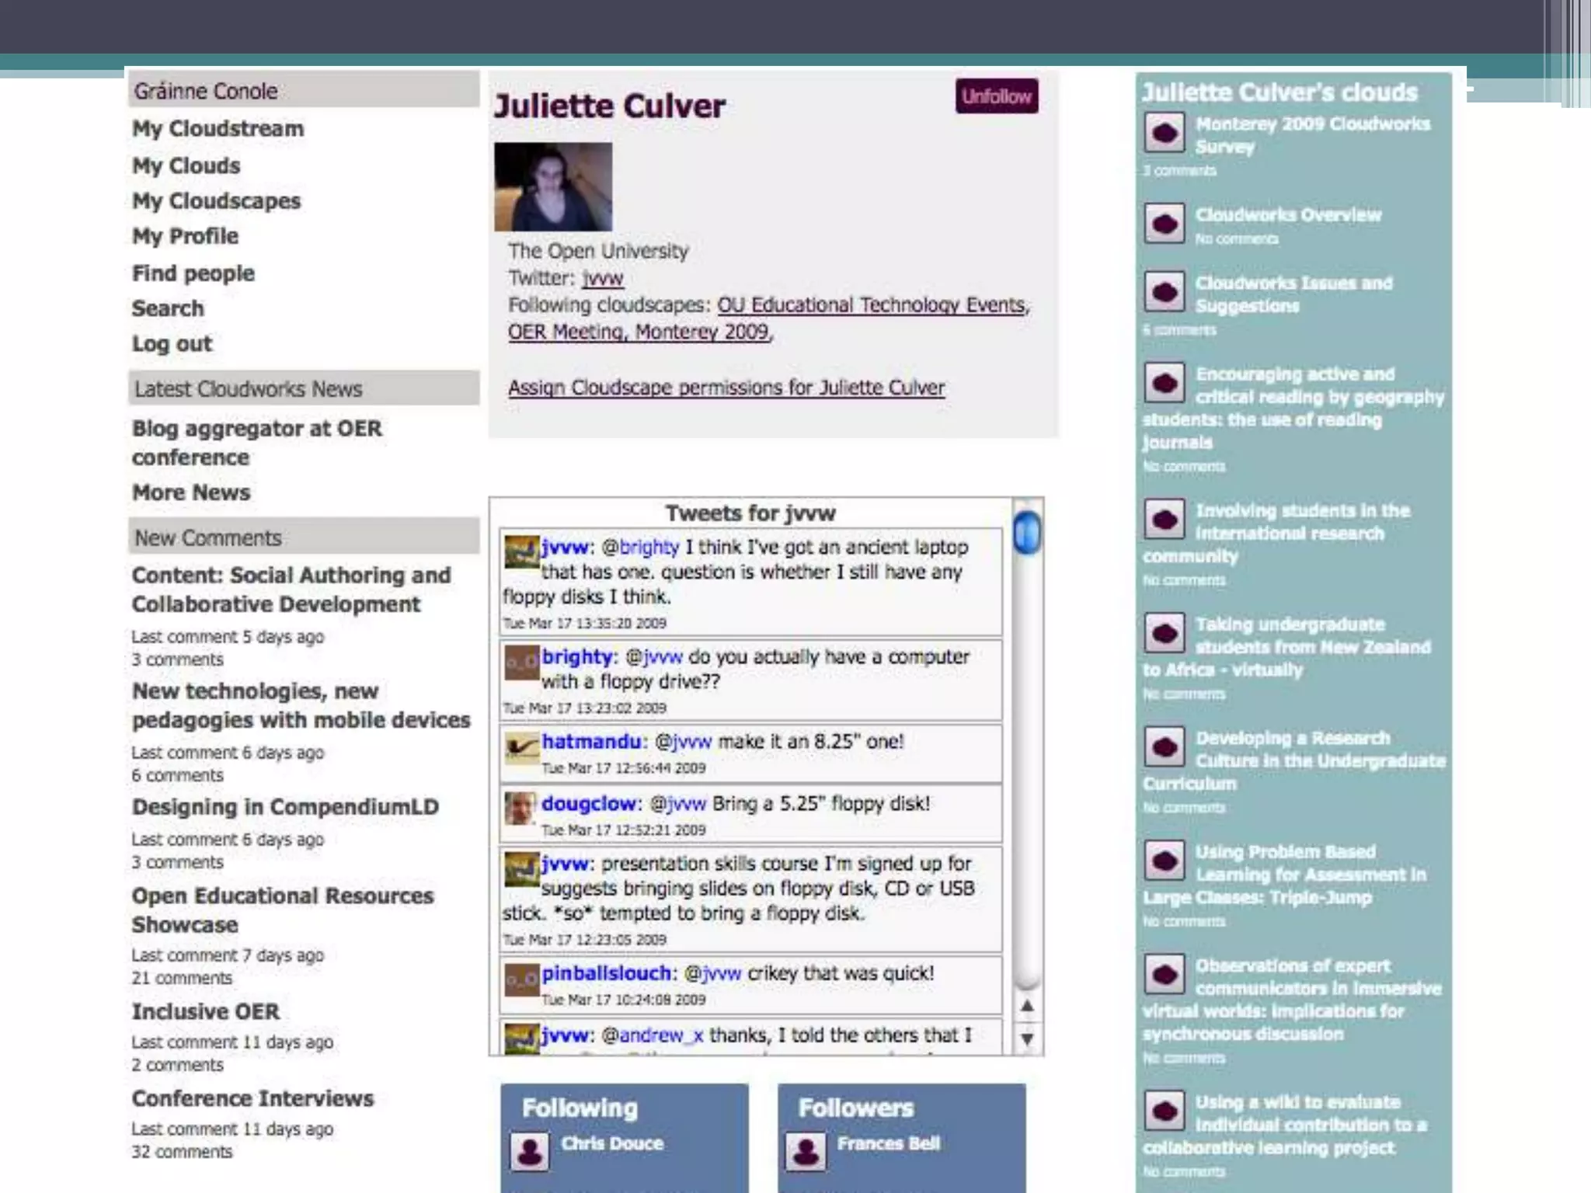Click Chris Douce's user avatar icon
This screenshot has height=1193, width=1591.
pos(530,1151)
